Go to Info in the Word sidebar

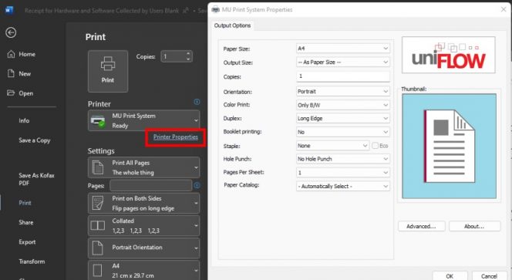[24, 120]
